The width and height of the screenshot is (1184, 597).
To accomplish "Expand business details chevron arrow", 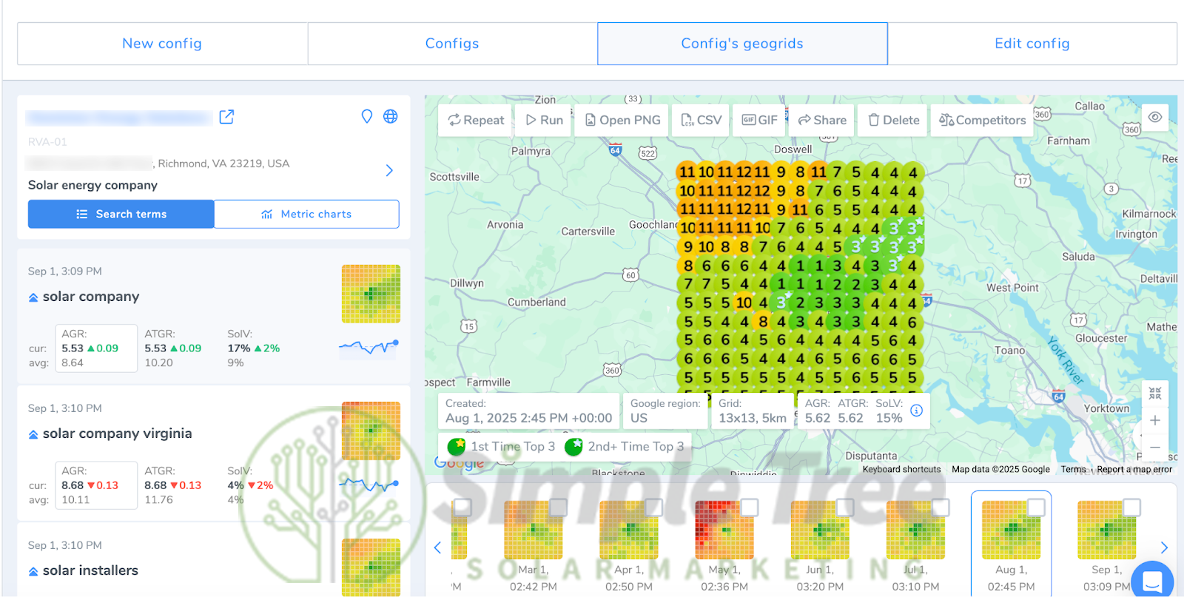I will click(389, 171).
